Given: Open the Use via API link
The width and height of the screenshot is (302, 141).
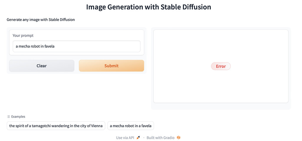Looking at the screenshot, I should pos(125,137).
